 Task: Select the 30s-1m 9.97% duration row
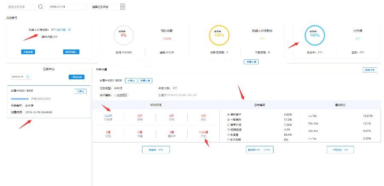tap(340, 131)
